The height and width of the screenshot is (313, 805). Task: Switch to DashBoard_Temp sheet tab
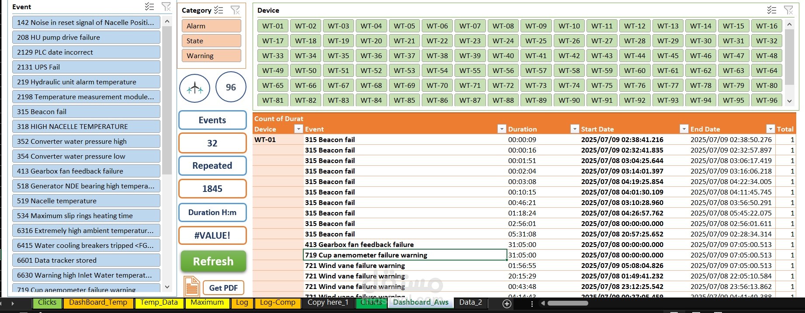tap(98, 303)
